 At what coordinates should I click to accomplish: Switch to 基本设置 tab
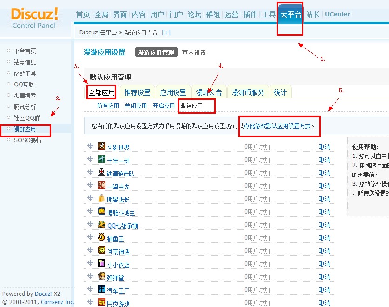(x=194, y=52)
